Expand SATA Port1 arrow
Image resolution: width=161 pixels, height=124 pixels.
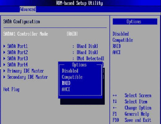click(x=4, y=46)
